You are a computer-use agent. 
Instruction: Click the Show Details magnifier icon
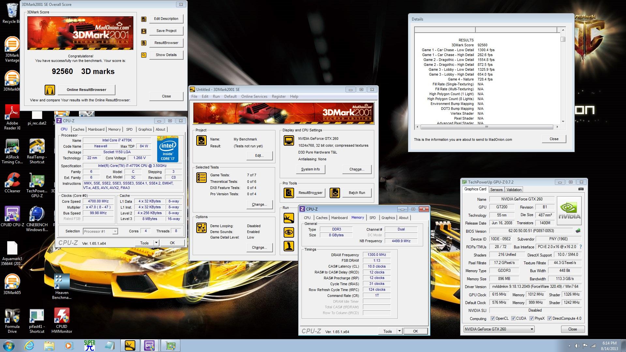click(144, 55)
